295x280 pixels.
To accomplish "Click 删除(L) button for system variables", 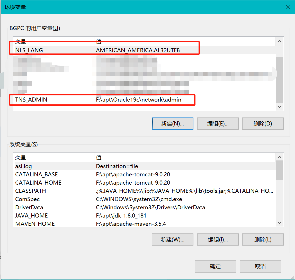I will 263,240.
